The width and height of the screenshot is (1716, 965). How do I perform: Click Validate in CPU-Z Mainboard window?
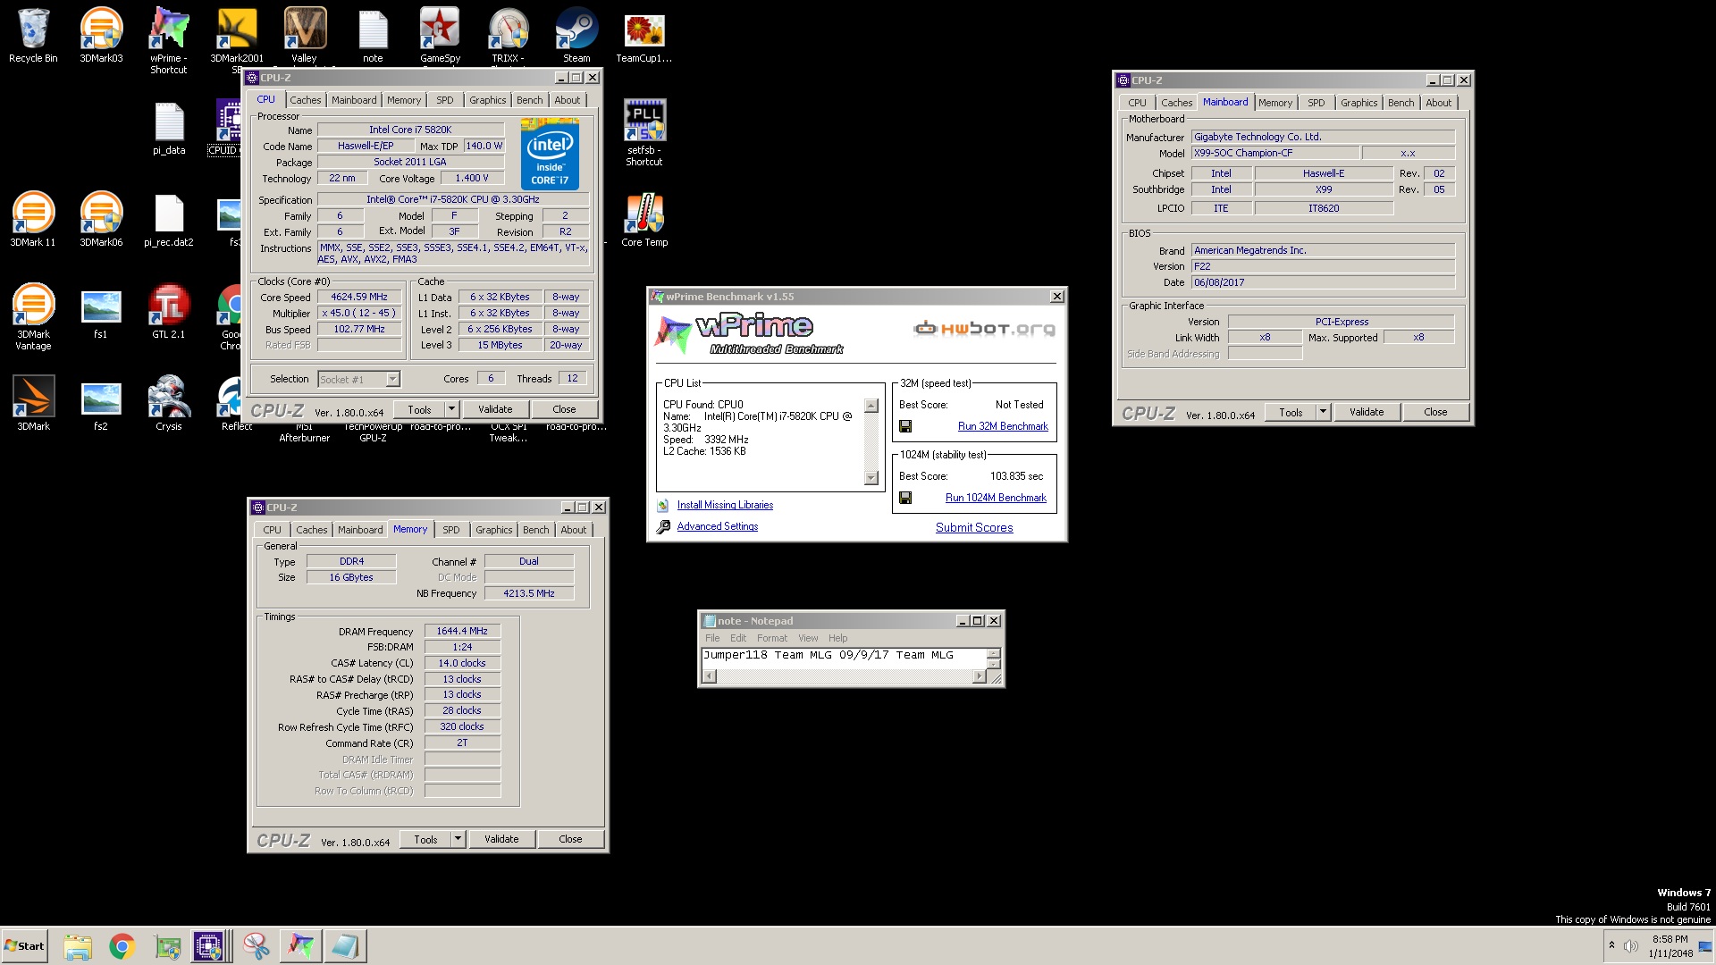point(1367,413)
